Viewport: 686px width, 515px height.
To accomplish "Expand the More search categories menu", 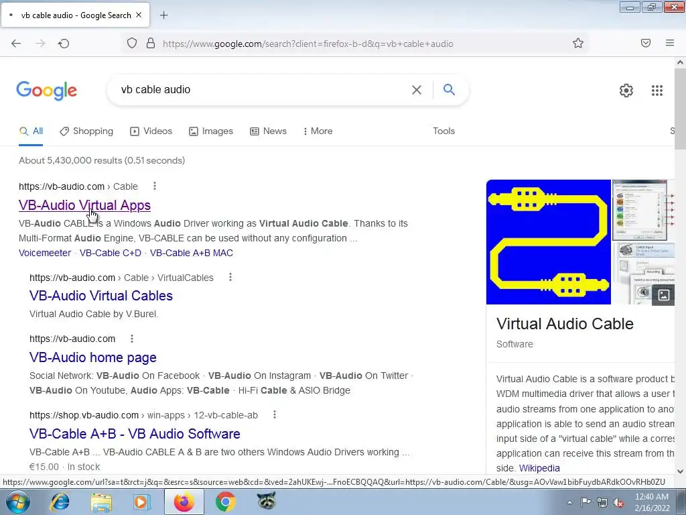I will click(x=318, y=131).
